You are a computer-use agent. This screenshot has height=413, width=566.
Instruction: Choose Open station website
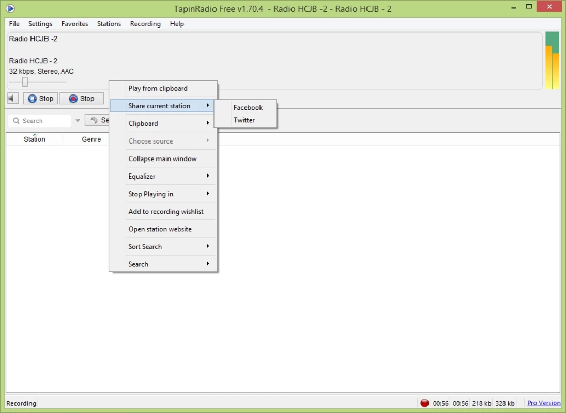(x=160, y=229)
